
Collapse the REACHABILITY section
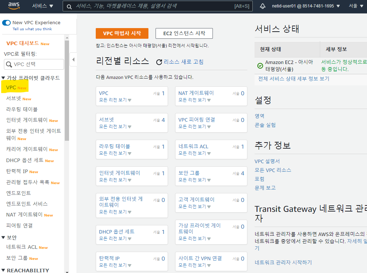point(3,271)
